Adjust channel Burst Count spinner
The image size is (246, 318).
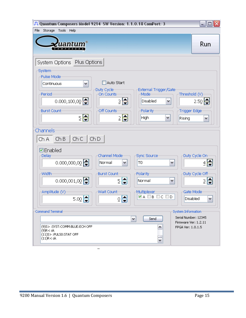(125, 181)
